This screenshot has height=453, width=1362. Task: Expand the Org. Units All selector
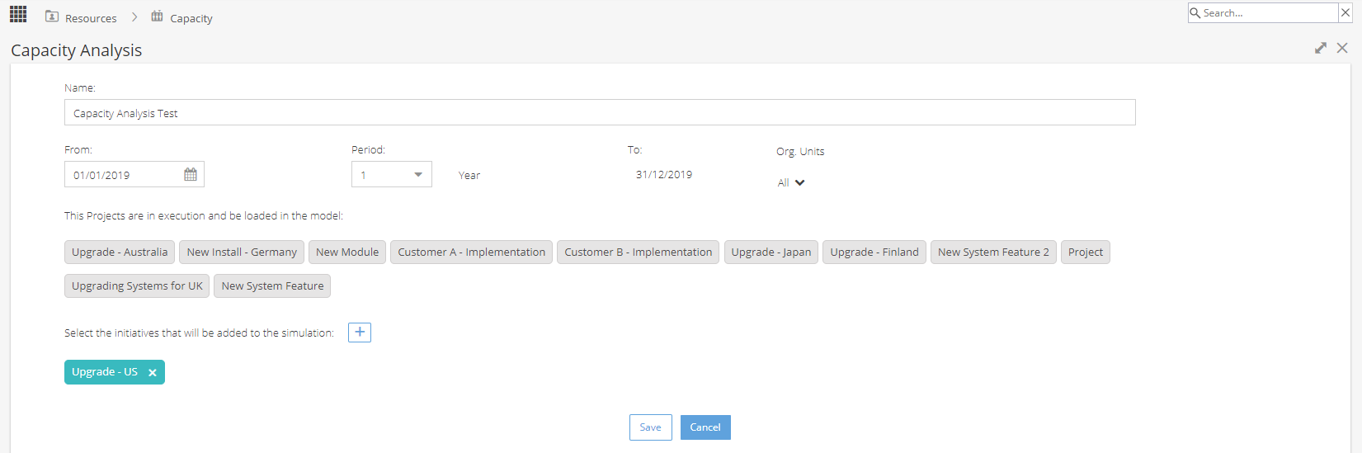(x=791, y=182)
